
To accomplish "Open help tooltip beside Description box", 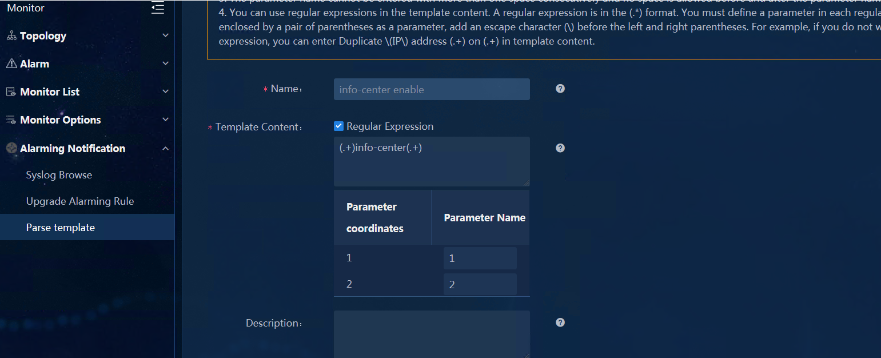I will [560, 323].
